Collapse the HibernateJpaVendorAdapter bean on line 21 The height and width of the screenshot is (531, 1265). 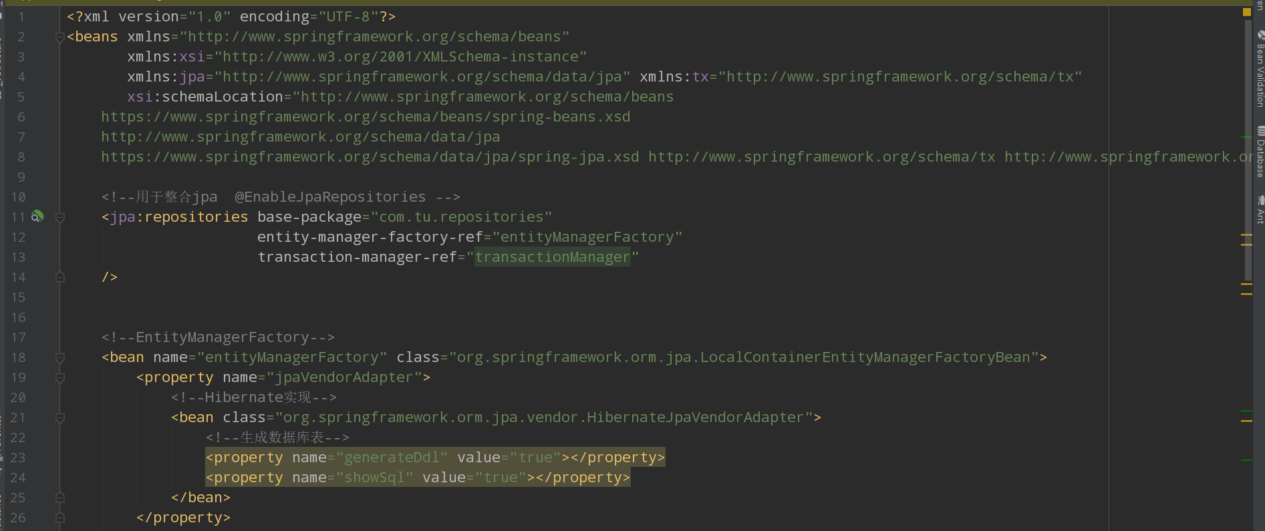pos(59,417)
